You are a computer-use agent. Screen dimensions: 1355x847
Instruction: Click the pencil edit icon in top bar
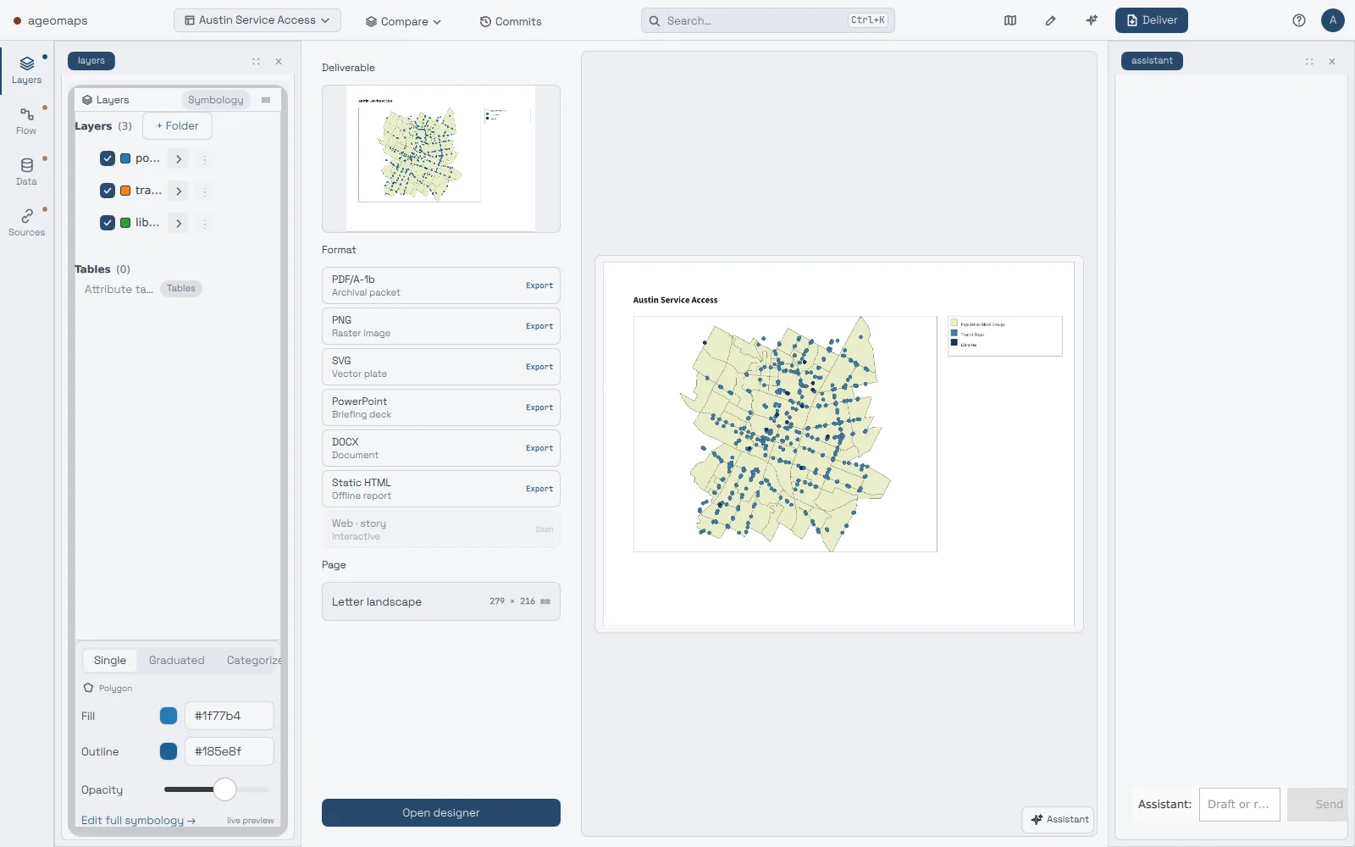click(x=1051, y=20)
